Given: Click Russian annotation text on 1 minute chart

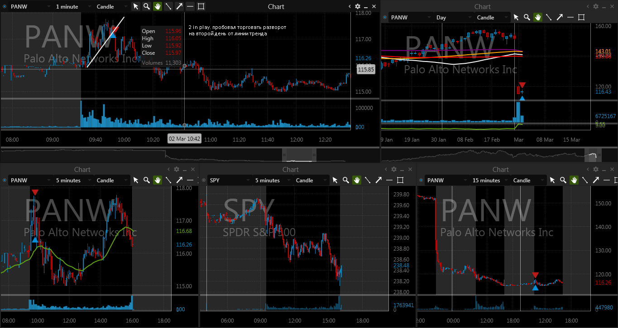Looking at the screenshot, I should 237,30.
